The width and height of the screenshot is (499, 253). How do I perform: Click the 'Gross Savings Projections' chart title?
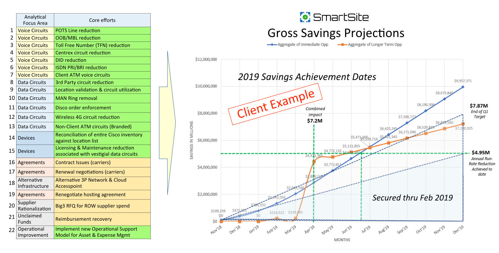point(336,33)
